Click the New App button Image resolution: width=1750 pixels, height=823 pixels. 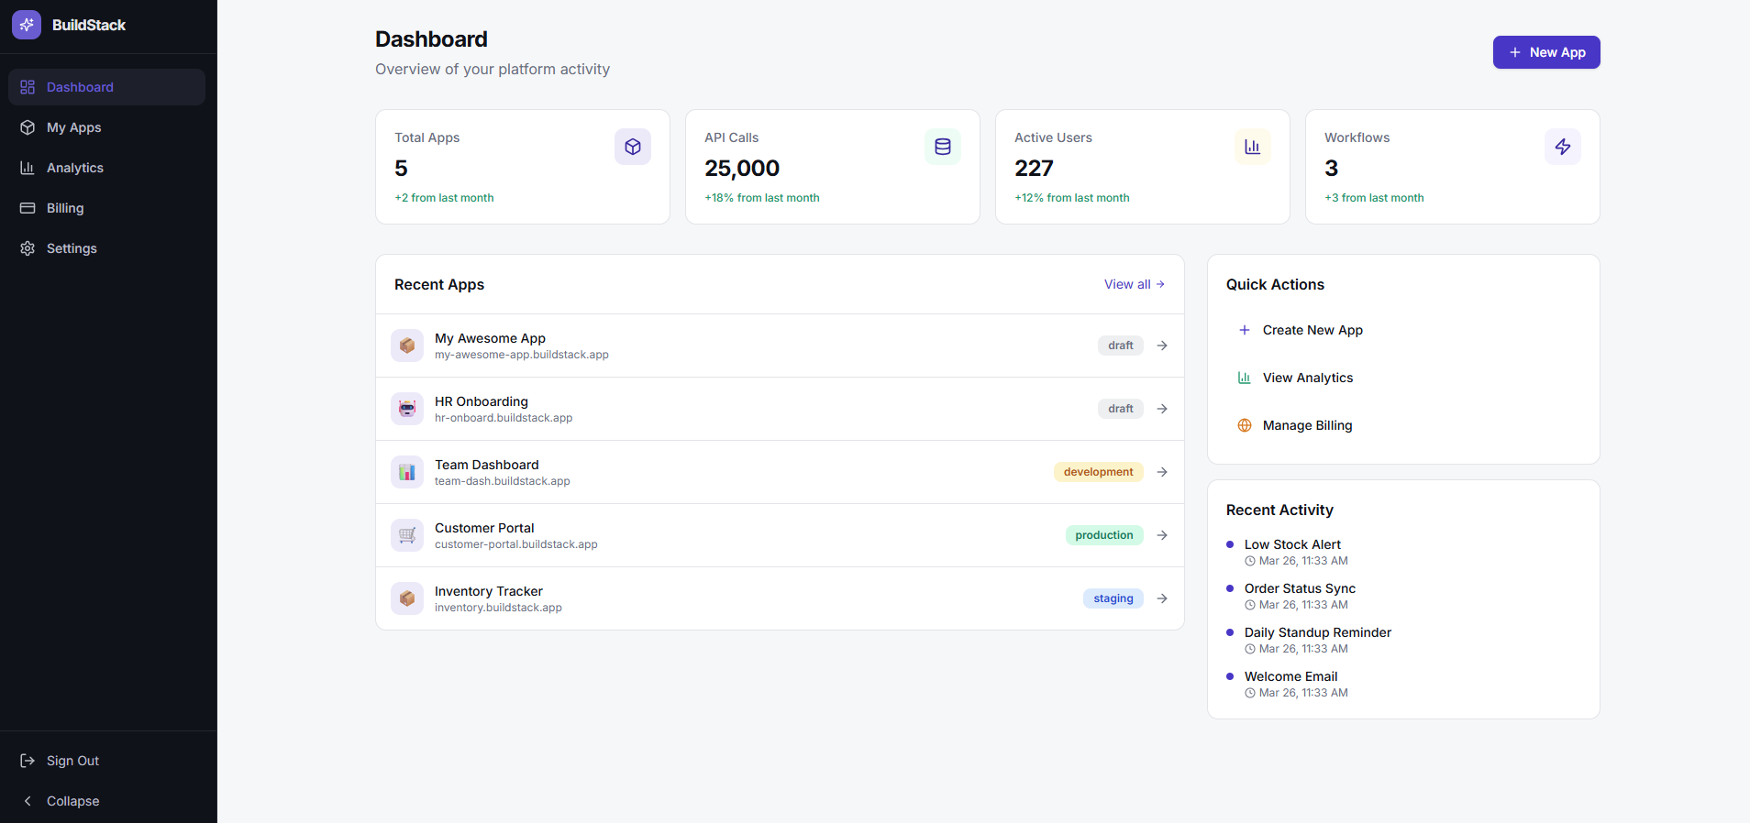(x=1546, y=52)
